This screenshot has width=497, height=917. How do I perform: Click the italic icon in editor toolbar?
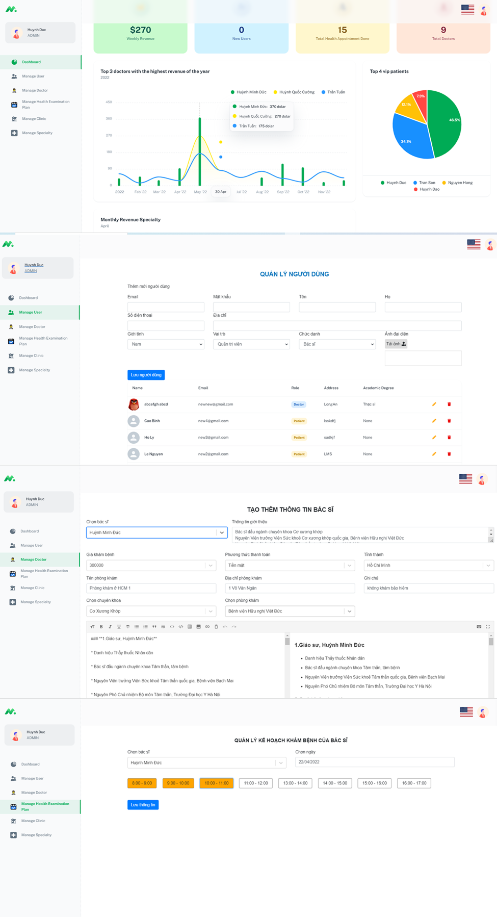tap(110, 627)
